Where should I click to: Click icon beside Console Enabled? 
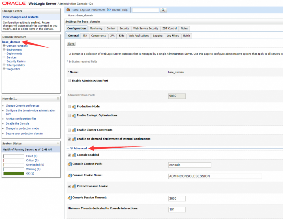pyautogui.click(x=74, y=155)
